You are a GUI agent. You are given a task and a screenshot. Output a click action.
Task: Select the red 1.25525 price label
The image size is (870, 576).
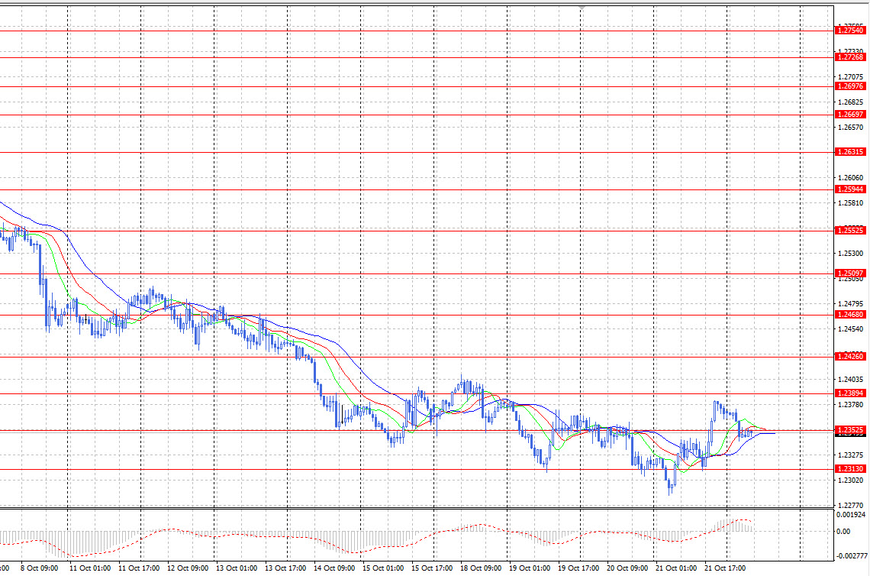[x=850, y=231]
